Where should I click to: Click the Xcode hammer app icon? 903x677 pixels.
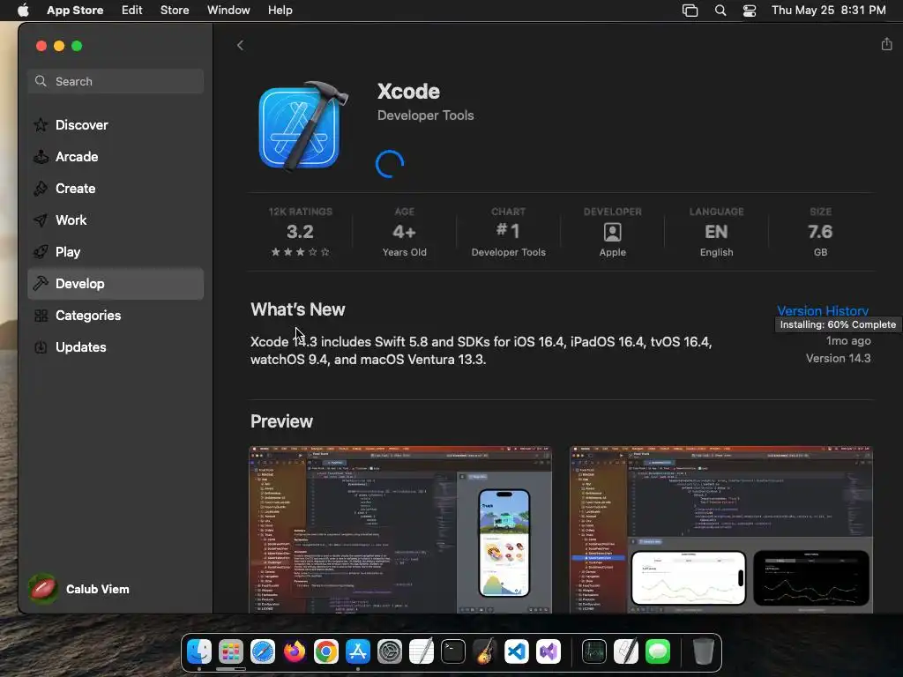[x=302, y=126]
